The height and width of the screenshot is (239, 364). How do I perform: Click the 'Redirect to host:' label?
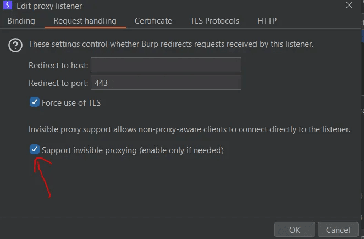click(x=58, y=66)
